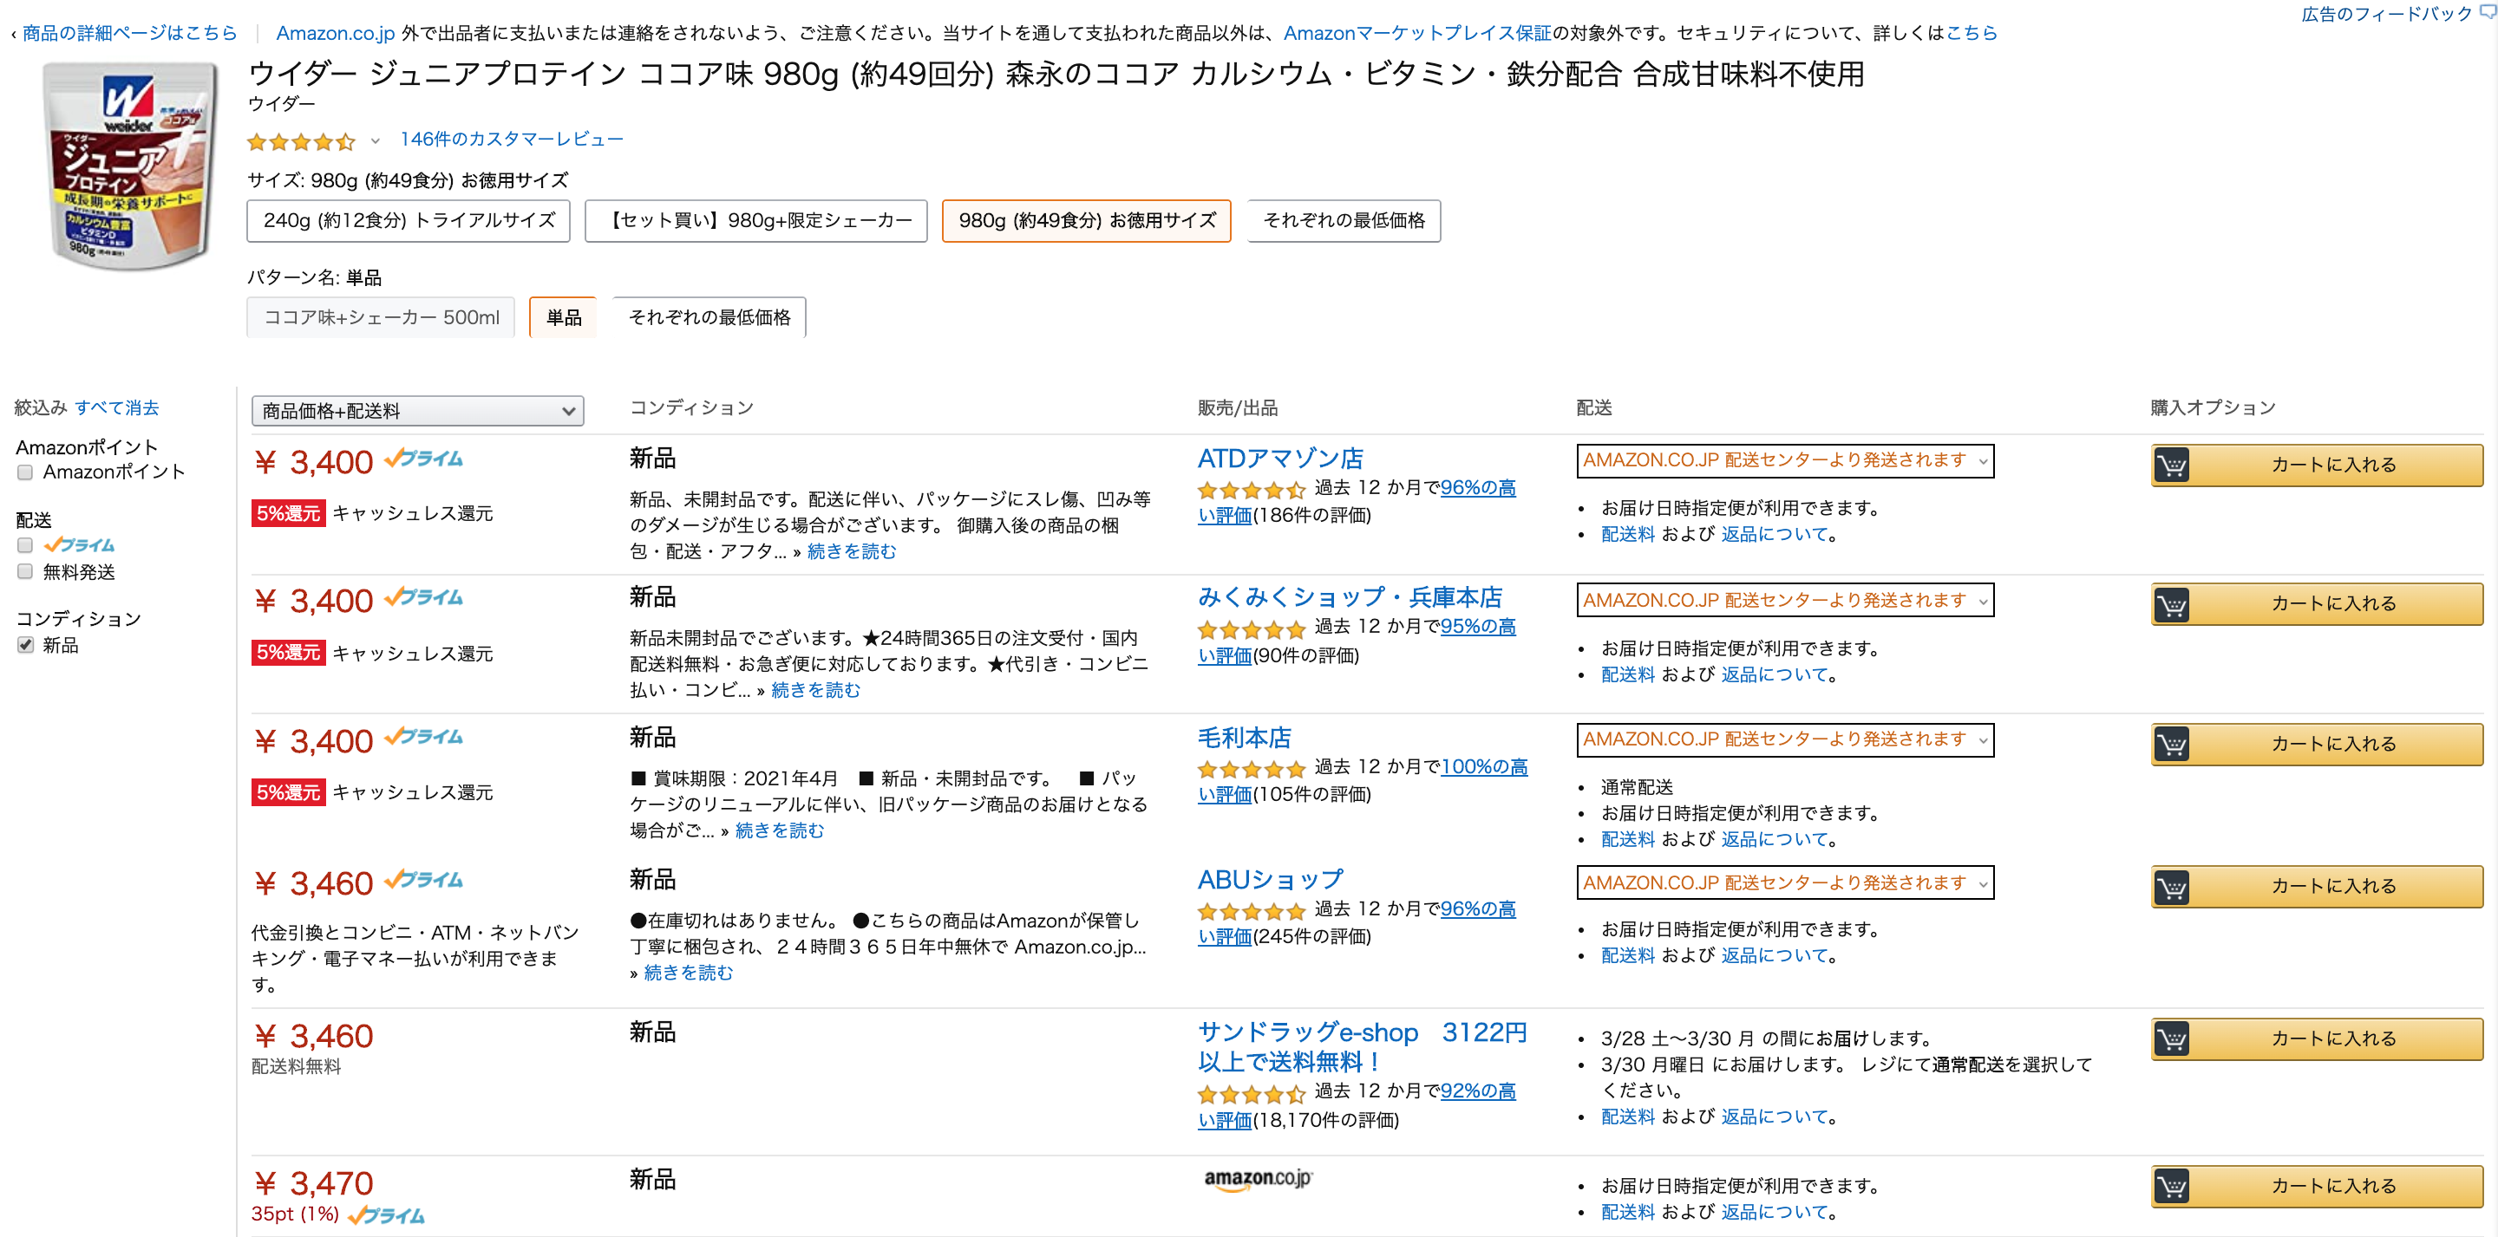Click ATDアマゾン店 seller star rating

tap(1252, 490)
